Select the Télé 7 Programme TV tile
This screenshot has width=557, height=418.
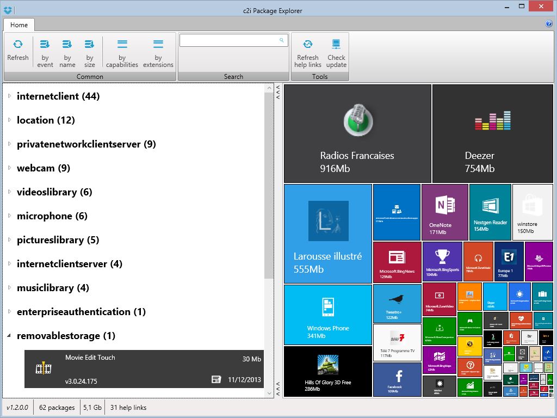397,342
